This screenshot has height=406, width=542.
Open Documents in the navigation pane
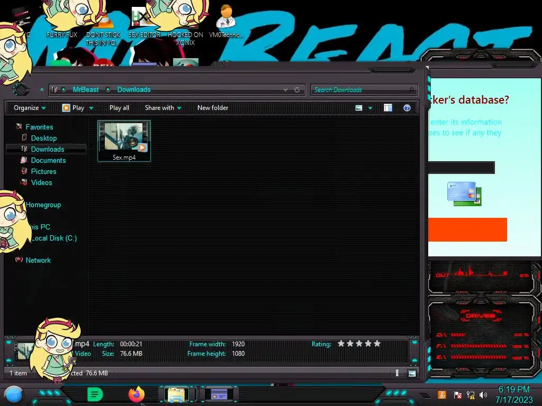tap(48, 160)
